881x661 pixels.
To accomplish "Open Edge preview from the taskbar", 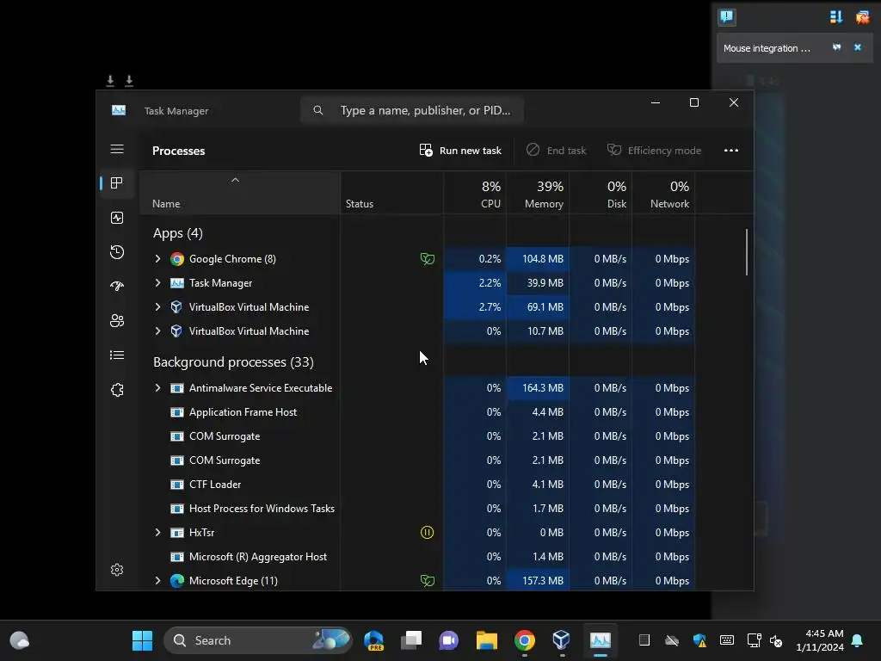I will click(x=373, y=640).
